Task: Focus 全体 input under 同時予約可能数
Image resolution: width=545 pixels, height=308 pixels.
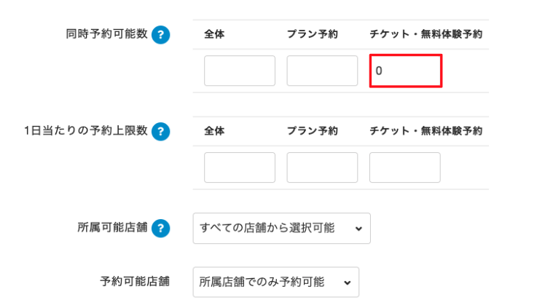Action: point(239,71)
